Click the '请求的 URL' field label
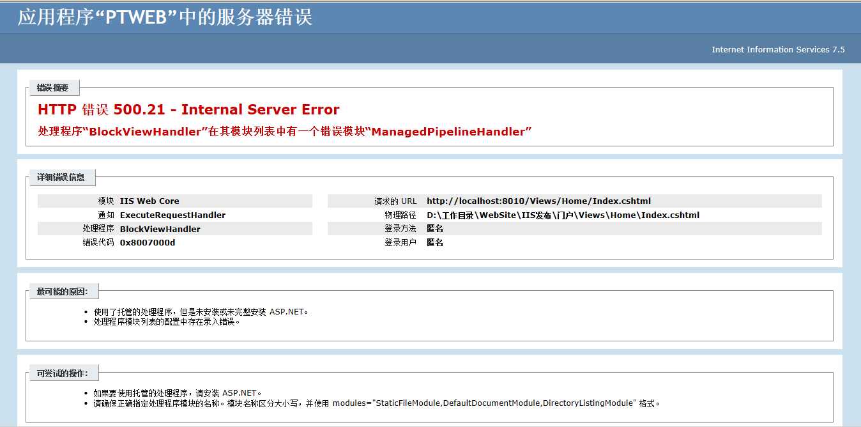This screenshot has width=861, height=427. click(395, 201)
